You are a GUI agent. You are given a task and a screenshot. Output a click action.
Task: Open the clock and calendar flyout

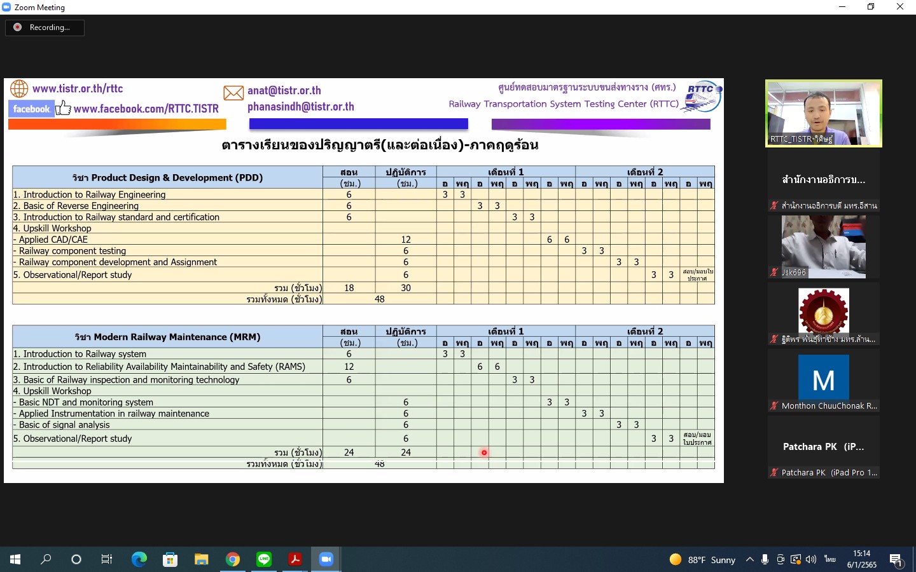[862, 559]
